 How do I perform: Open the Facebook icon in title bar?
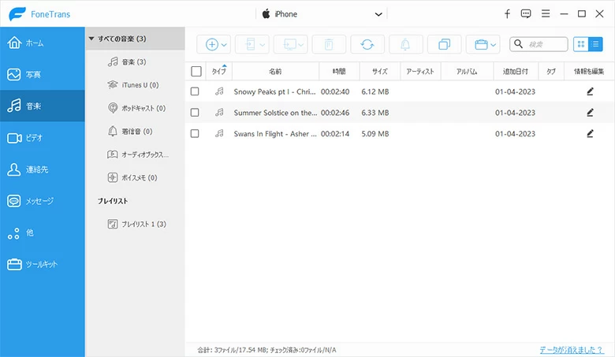pos(507,14)
